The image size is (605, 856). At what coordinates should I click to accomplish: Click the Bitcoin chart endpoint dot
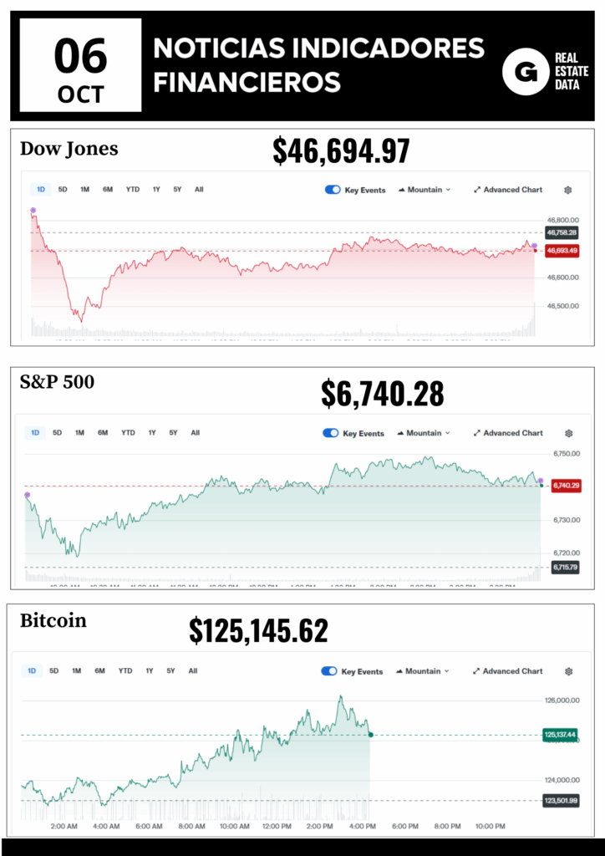pyautogui.click(x=370, y=735)
